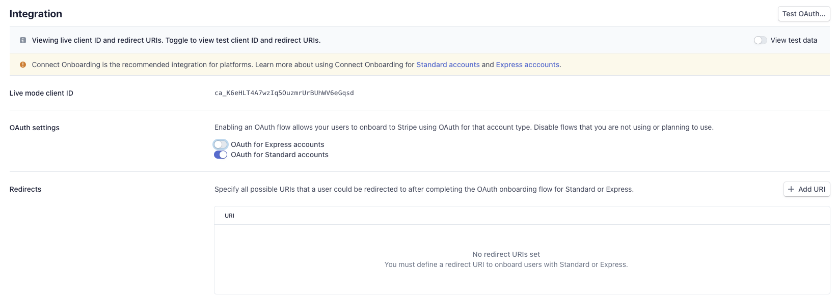This screenshot has width=837, height=299.
Task: Enable OAuth for Express accounts
Action: pyautogui.click(x=221, y=144)
